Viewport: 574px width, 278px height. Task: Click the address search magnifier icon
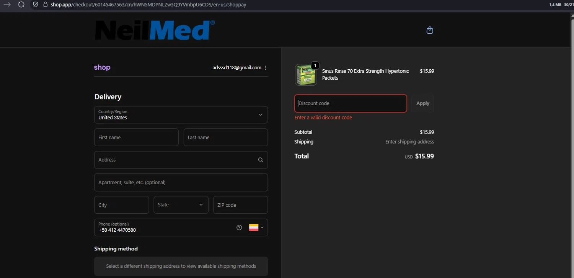click(x=261, y=160)
